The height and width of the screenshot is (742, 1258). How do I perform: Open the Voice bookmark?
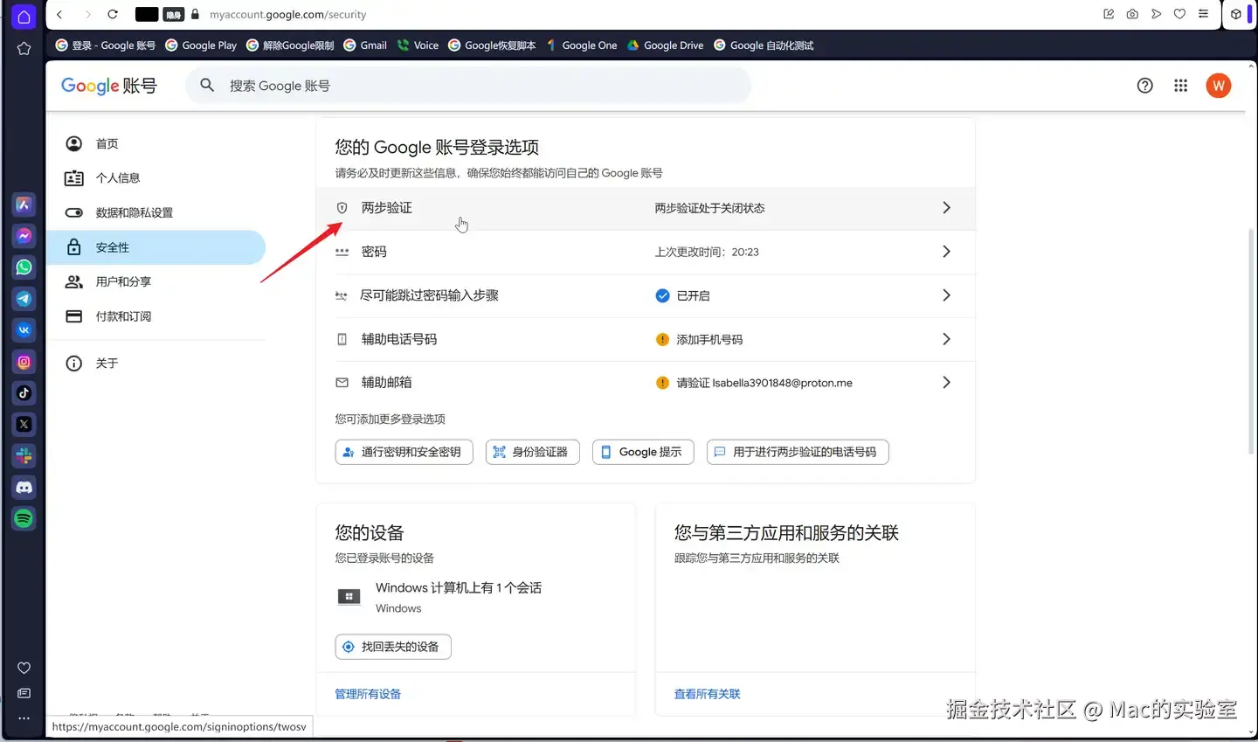pos(418,45)
